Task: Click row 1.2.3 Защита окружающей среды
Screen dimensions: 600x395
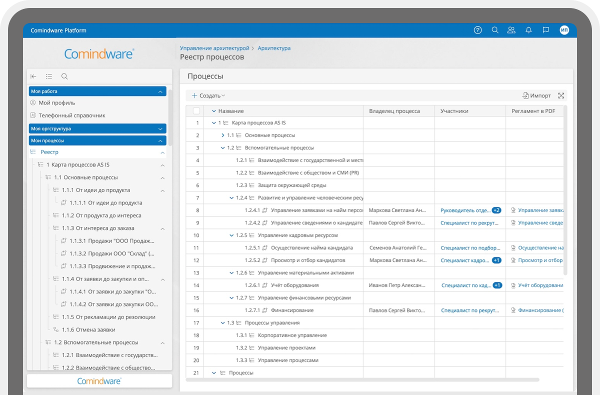Action: [x=374, y=185]
